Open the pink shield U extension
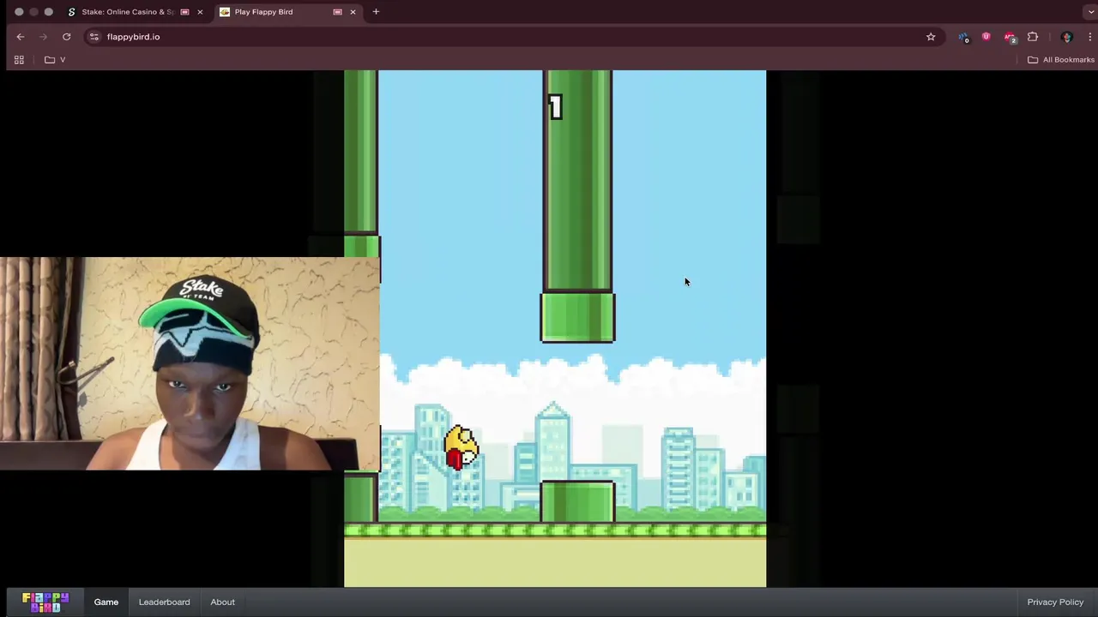This screenshot has width=1098, height=617. [986, 37]
